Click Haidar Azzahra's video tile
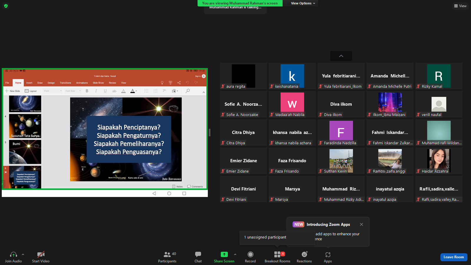Viewport: 471px width, 265px height. tap(439, 161)
